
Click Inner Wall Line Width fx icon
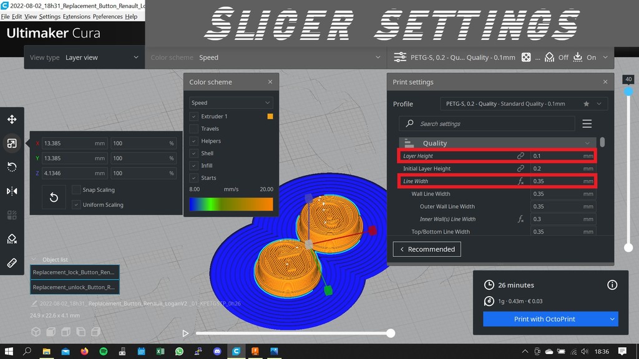tap(520, 219)
